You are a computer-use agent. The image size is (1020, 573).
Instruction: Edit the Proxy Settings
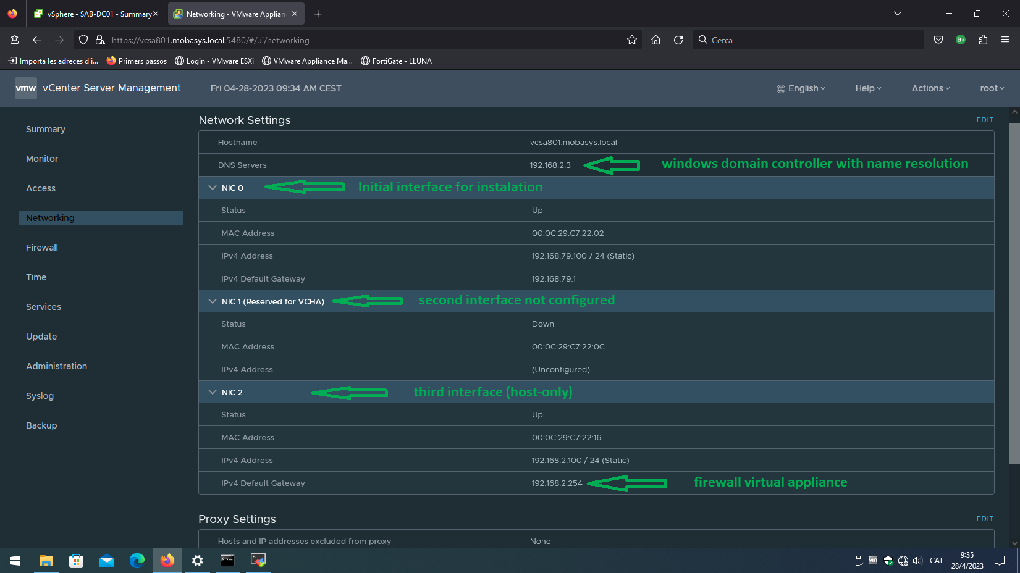click(985, 519)
